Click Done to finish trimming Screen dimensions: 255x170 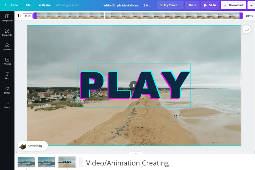pos(249,16)
